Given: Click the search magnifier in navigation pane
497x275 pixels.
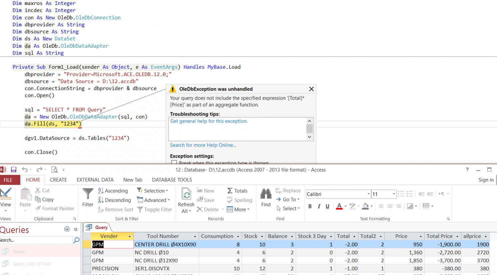Looking at the screenshot, I should coord(76,240).
